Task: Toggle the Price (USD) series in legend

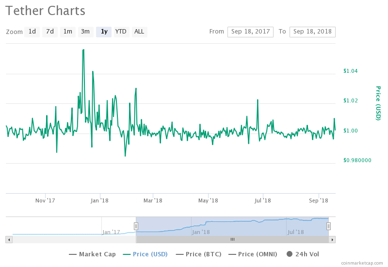Action: pyautogui.click(x=145, y=254)
